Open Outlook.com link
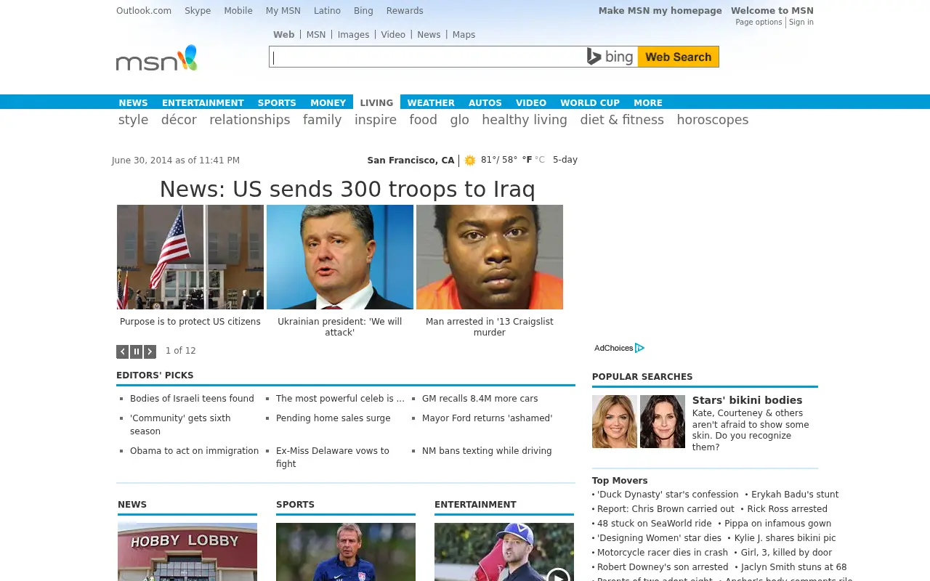Image resolution: width=930 pixels, height=581 pixels. [x=144, y=11]
